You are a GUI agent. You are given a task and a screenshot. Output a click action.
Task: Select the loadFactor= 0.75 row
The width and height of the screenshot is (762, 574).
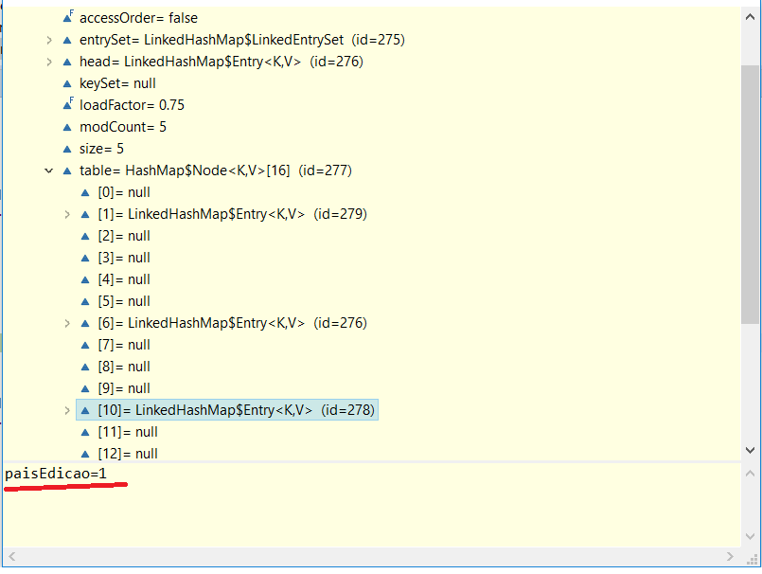tap(132, 105)
